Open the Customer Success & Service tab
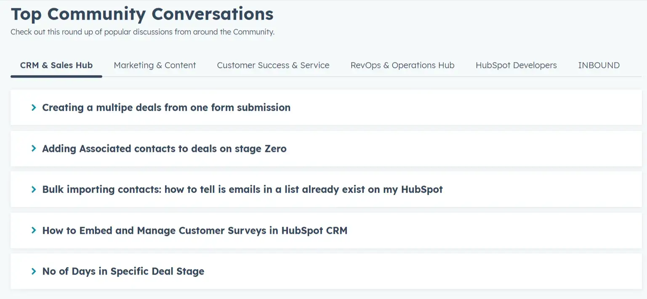The height and width of the screenshot is (299, 647). (x=273, y=65)
